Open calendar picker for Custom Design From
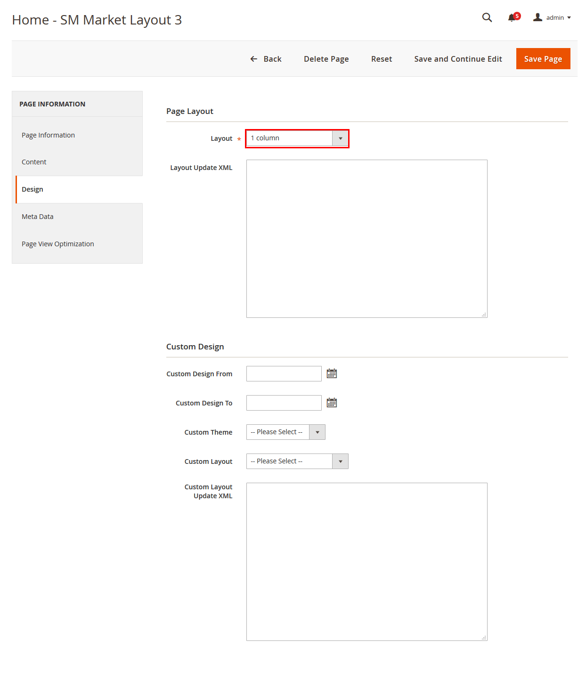The image size is (578, 680). (332, 373)
